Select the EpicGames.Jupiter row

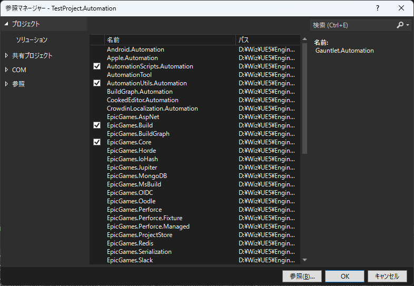195,167
